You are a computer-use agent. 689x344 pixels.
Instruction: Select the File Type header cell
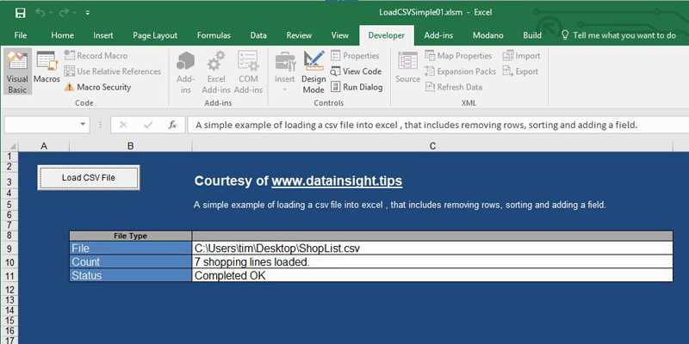[x=131, y=236]
